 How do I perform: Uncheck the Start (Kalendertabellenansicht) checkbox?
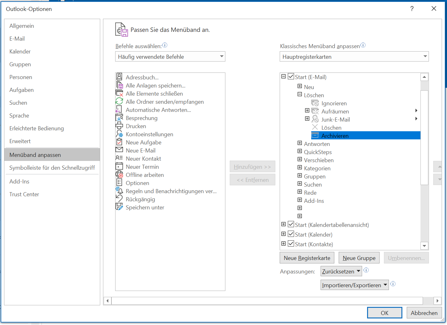291,224
